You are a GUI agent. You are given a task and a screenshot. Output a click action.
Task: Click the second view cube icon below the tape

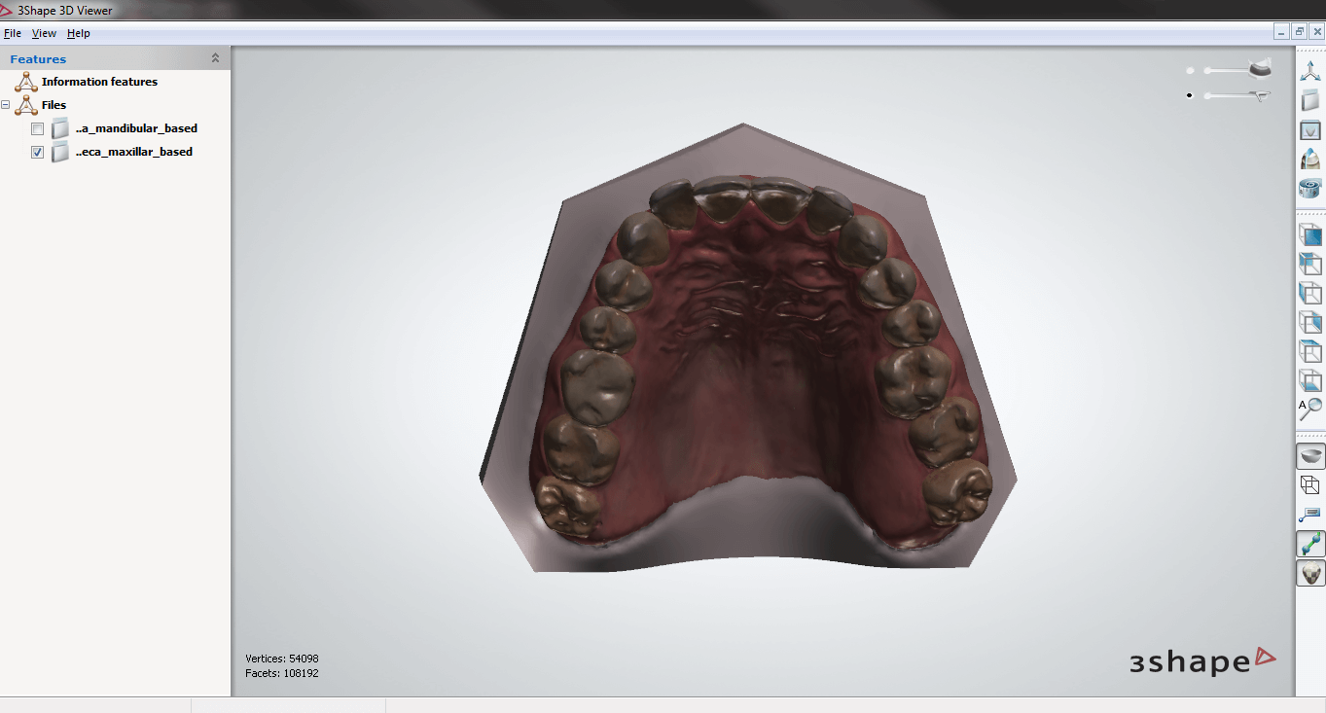pyautogui.click(x=1310, y=264)
